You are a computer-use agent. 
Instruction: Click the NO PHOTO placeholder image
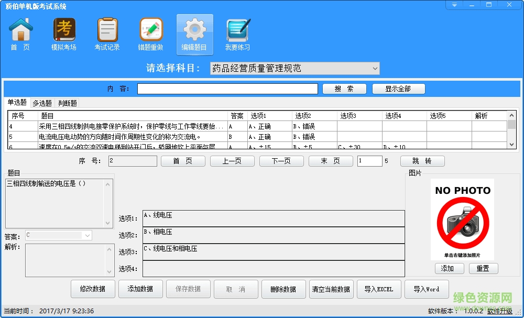tap(463, 219)
